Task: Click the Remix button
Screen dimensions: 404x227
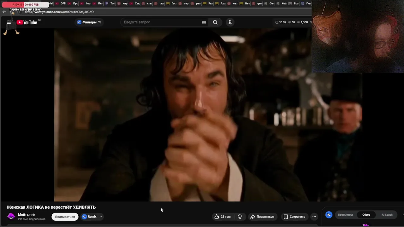Action: tap(89, 217)
